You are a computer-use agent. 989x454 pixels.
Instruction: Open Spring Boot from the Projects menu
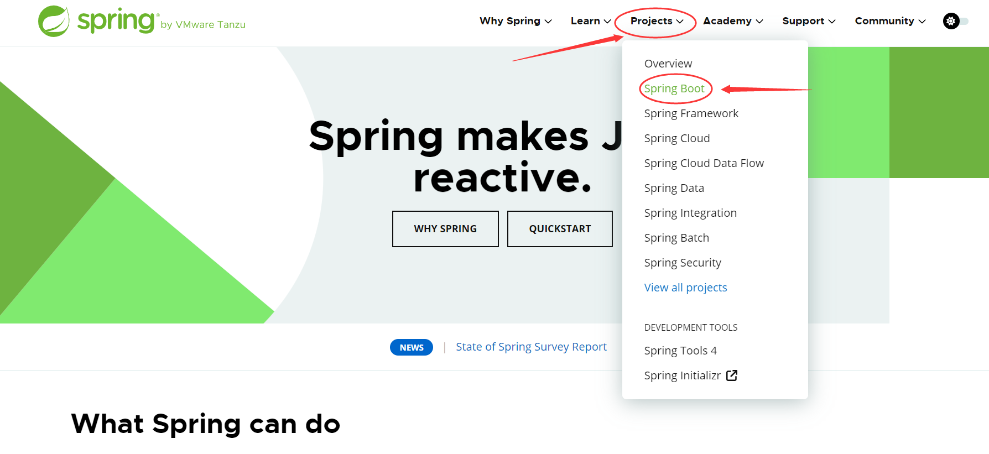click(674, 88)
